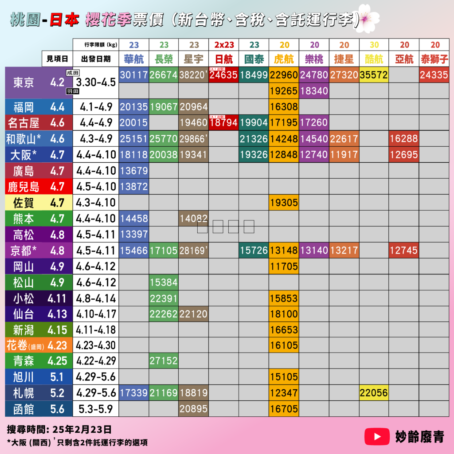Click the 日航 Nagoya price 18794

pos(223,123)
